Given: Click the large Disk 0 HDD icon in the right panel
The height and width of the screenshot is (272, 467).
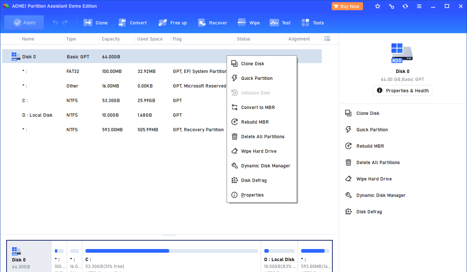Looking at the screenshot, I should point(402,53).
